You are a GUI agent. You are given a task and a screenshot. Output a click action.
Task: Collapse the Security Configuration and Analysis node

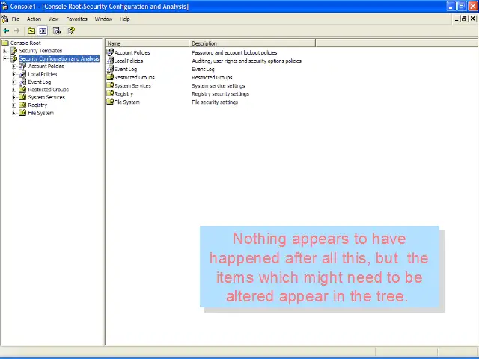[x=5, y=58]
